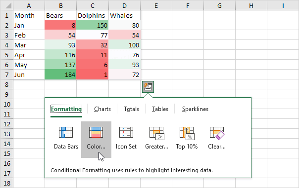Screen dimensions: 299x188
Task: Click the Dolphins cell with value 32
Action: (x=93, y=45)
